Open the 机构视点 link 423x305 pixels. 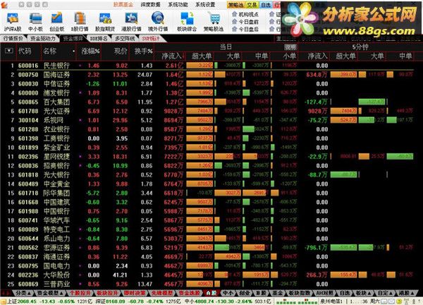tap(248, 14)
